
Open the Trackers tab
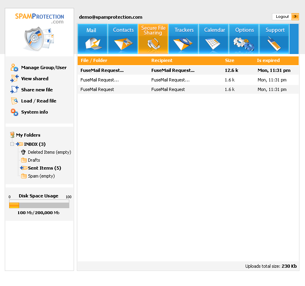pos(184,39)
